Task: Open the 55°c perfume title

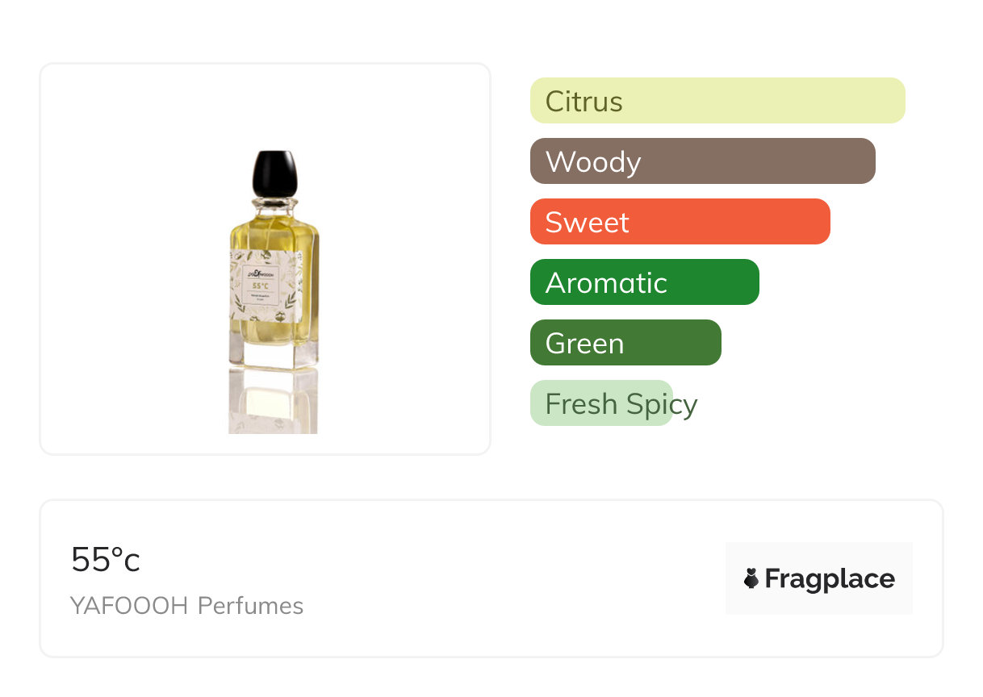Action: [106, 560]
